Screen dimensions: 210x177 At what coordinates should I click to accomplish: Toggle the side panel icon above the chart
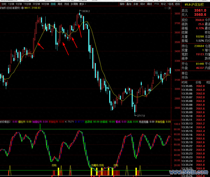[x=169, y=8]
